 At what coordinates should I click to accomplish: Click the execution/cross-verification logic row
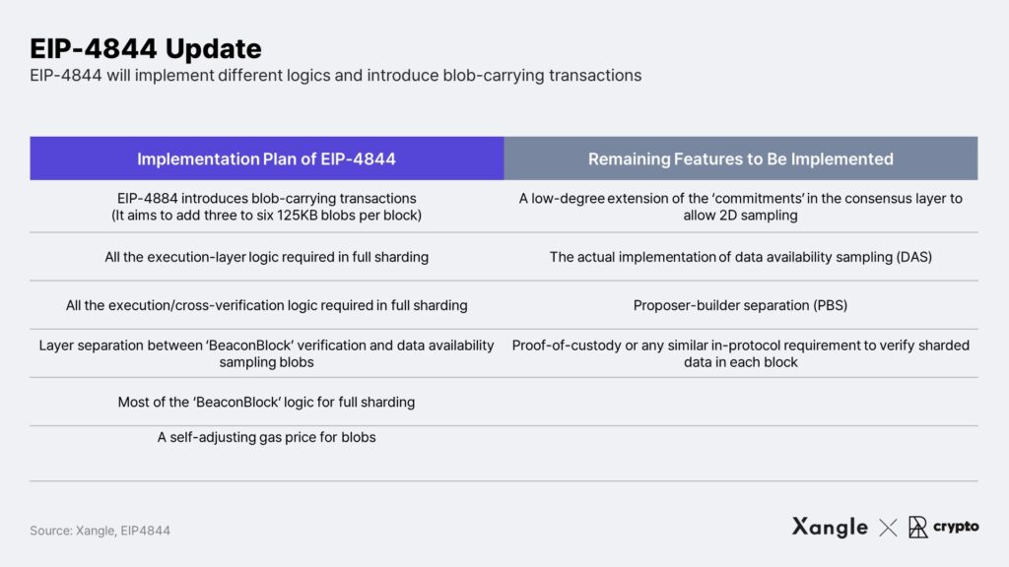tap(266, 305)
